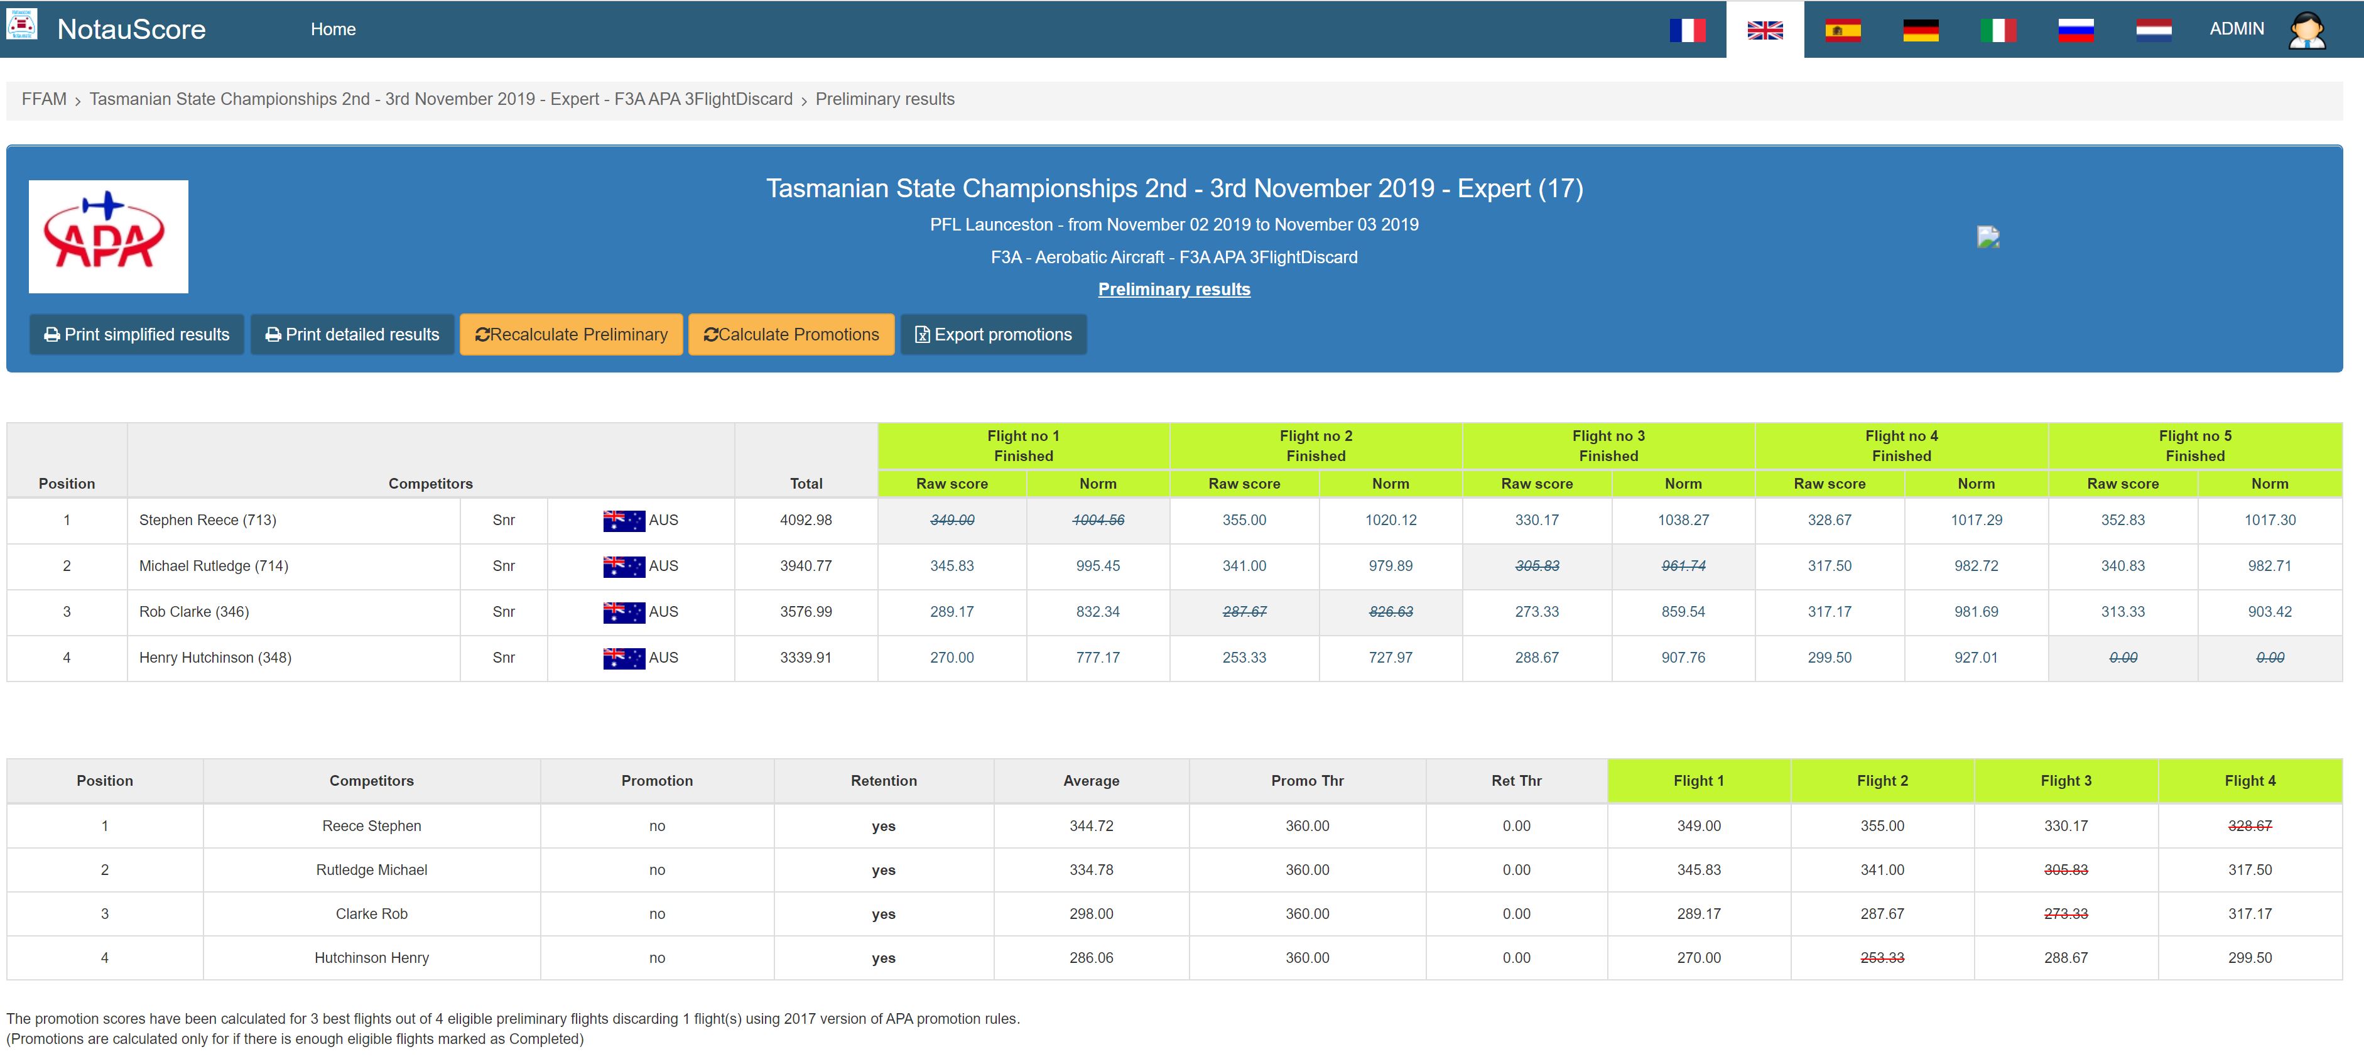Click Flight no 1 Finished header
Image resolution: width=2364 pixels, height=1059 pixels.
tap(1023, 446)
